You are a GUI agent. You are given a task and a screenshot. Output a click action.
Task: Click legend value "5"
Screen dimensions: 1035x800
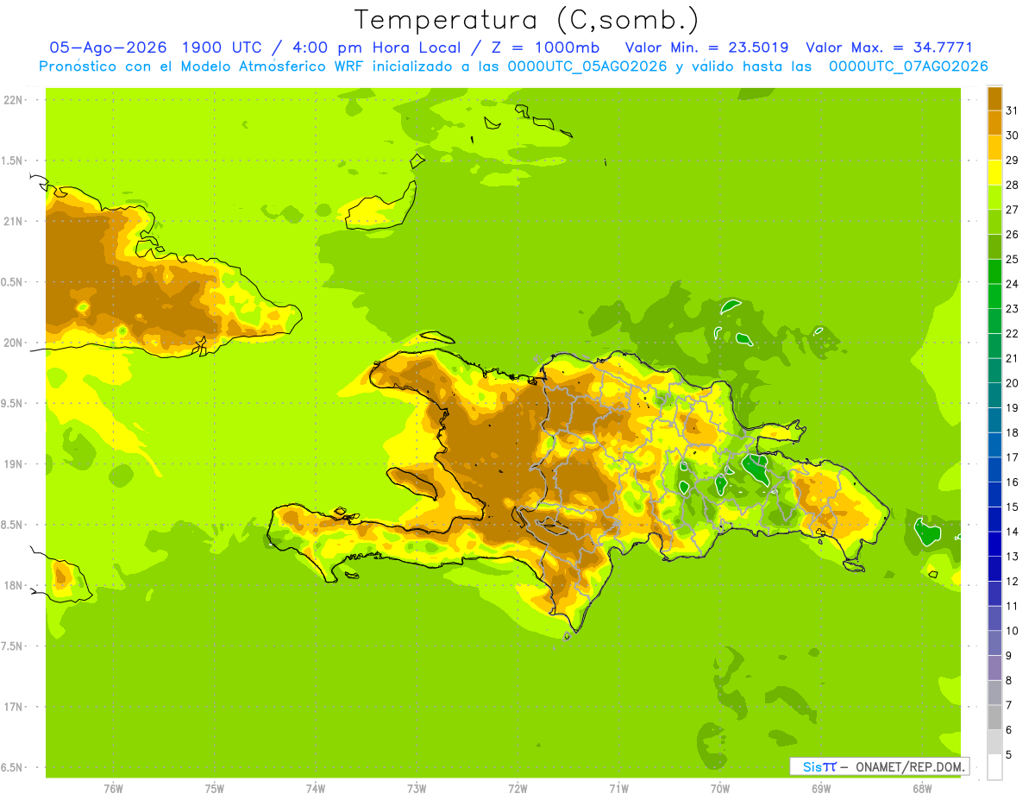pos(1009,755)
